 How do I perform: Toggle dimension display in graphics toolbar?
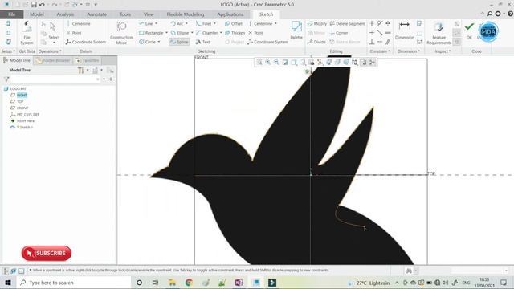pos(364,63)
